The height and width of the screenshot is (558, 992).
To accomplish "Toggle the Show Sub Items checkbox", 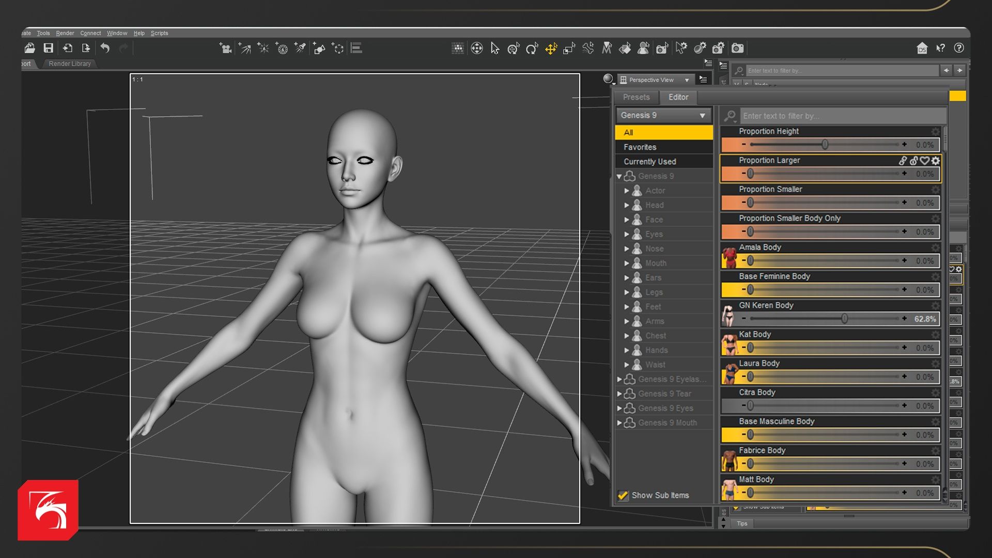I will 623,495.
